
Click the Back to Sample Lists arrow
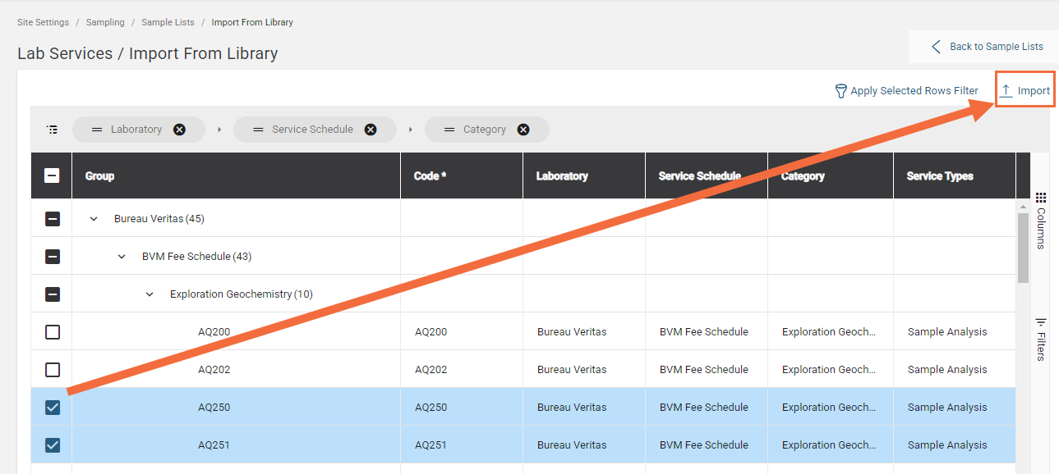(936, 47)
